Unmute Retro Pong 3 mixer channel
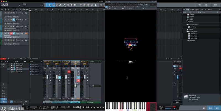Screen dimensions: 221x111 pos(69,72)
